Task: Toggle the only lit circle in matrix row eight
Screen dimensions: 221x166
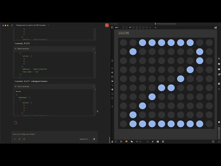Action: [x=142, y=106]
